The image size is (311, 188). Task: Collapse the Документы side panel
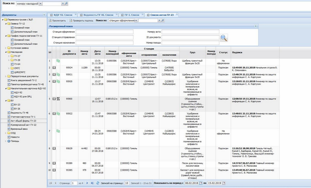[x=44, y=15]
